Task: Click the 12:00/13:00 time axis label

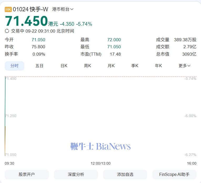Action: point(100,163)
